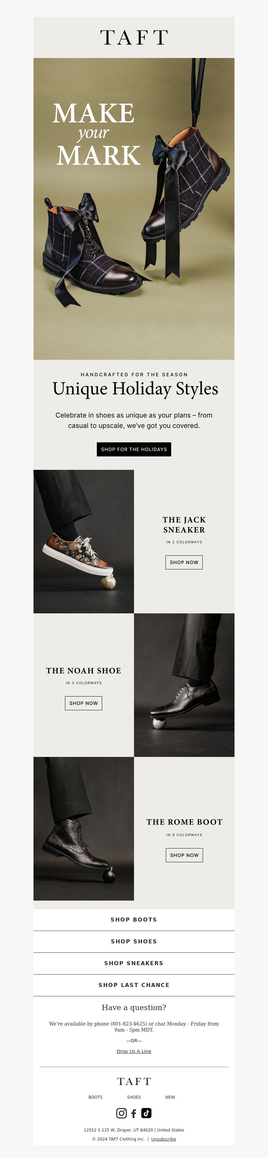Click the embossed Rome Boot photo

pos(83,828)
